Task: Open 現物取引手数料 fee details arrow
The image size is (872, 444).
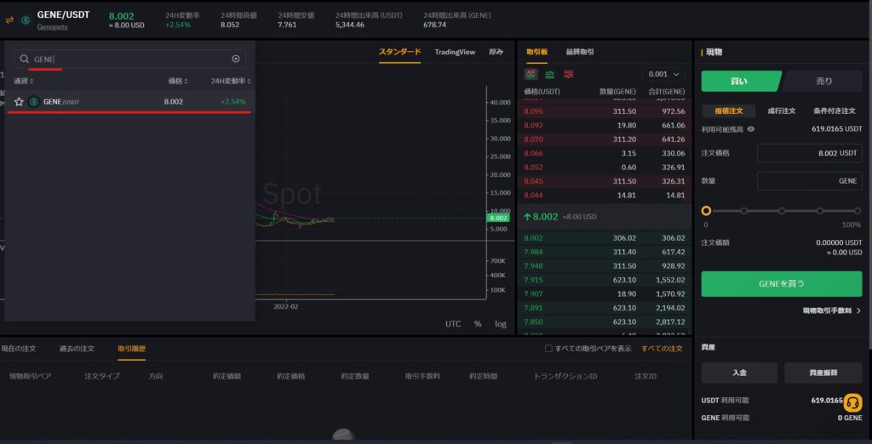Action: (832, 310)
